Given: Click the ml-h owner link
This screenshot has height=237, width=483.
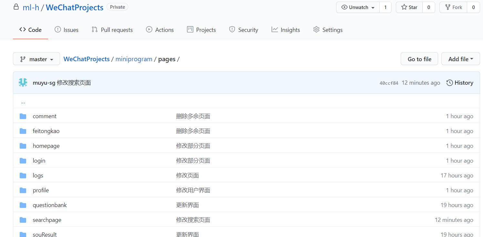Looking at the screenshot, I should pos(31,7).
